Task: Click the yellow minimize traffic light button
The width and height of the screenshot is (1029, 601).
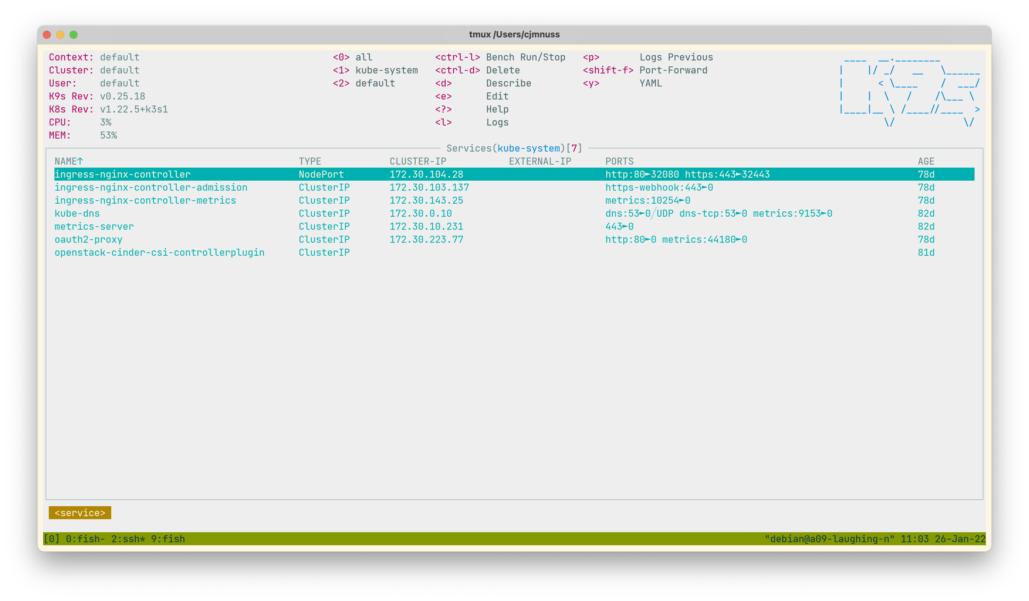Action: (61, 35)
